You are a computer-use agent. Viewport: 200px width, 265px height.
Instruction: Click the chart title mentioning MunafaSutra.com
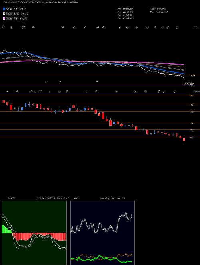point(40,2)
